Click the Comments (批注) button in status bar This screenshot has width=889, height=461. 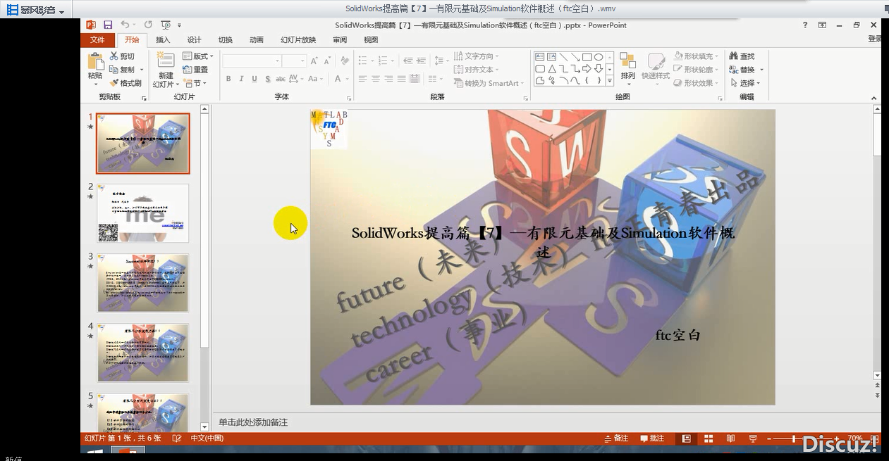point(652,438)
